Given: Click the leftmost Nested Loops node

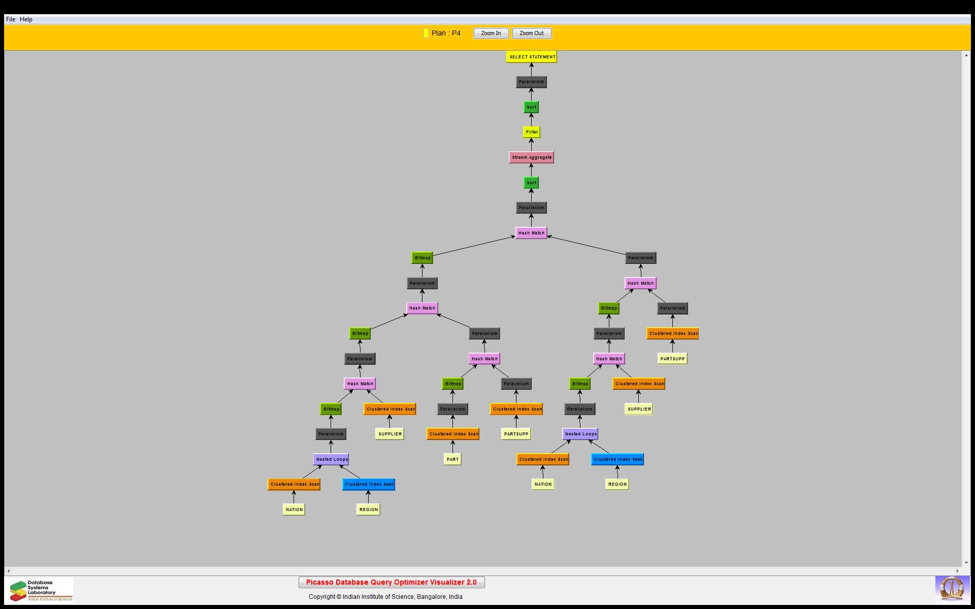Looking at the screenshot, I should [331, 459].
